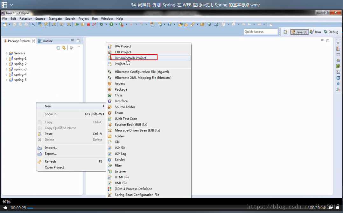Choose JPA Project in the submenu
This screenshot has height=213, width=343.
[x=149, y=46]
